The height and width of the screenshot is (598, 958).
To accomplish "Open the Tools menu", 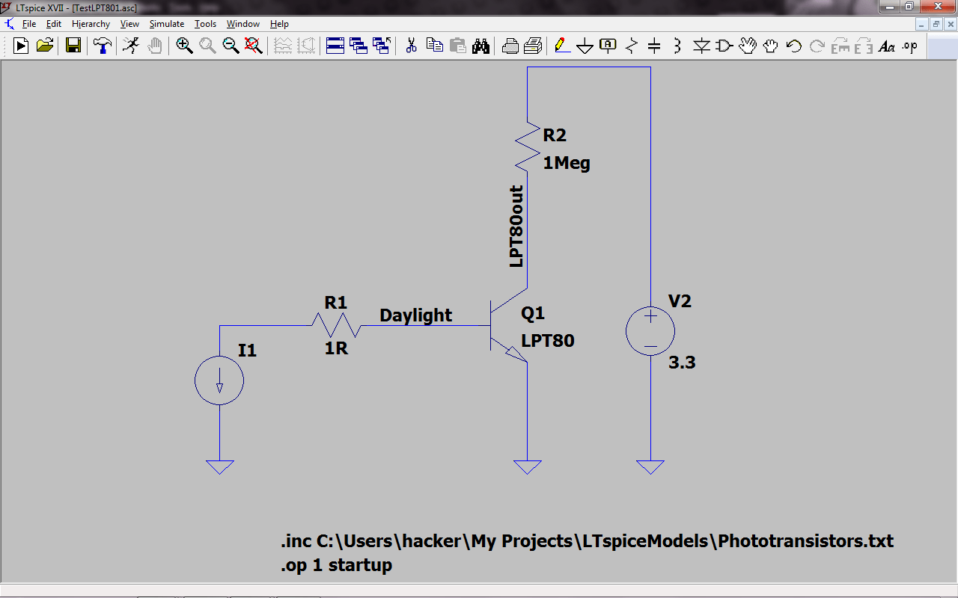I will [x=205, y=23].
